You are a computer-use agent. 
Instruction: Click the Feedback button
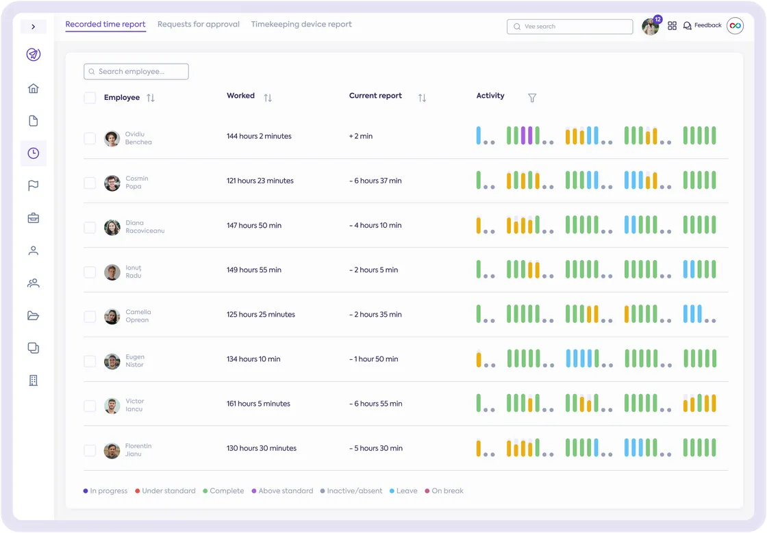(703, 25)
